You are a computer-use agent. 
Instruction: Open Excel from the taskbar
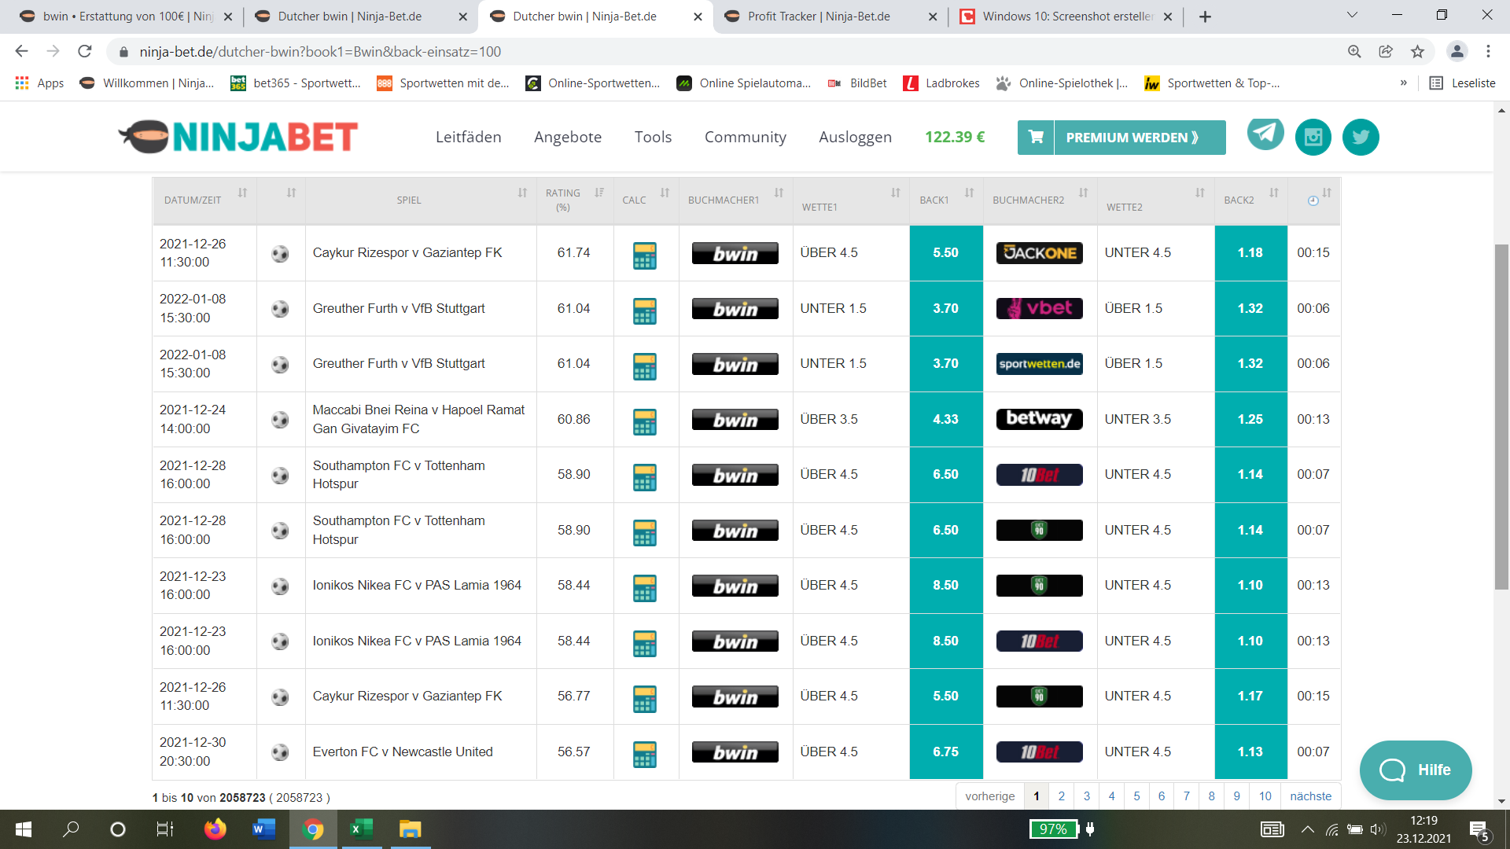[361, 829]
